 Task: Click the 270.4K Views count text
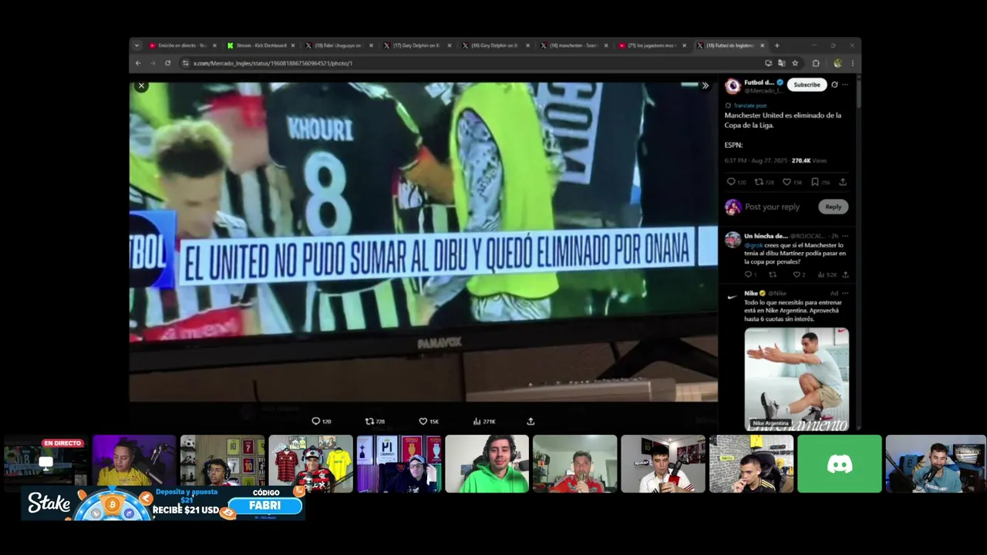tap(809, 160)
